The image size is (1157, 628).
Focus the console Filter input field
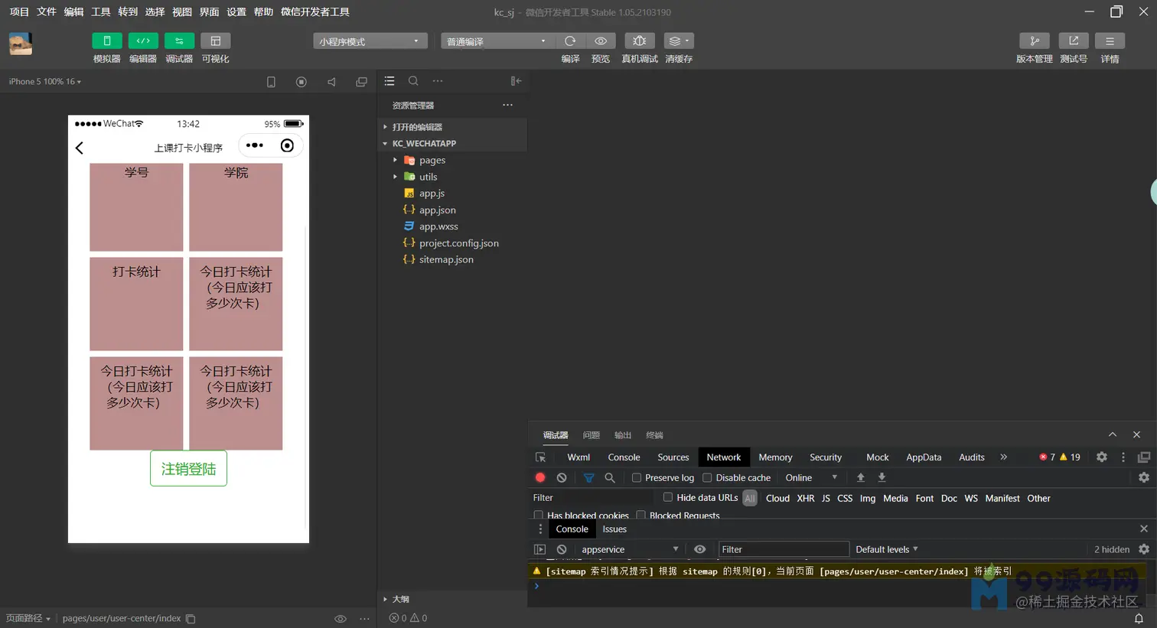pos(784,549)
